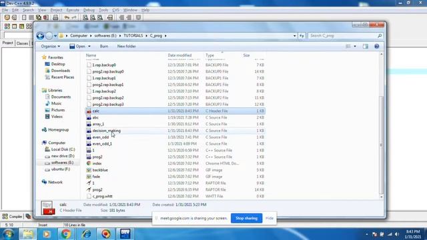The width and height of the screenshot is (427, 240).
Task: Open the File menu in Dev-C++
Action: coord(5,10)
